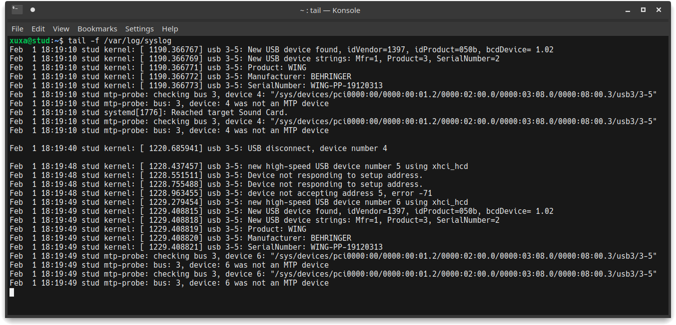Click 'Manufacturer: BEHRINGER' at timestamp 1229.408820
This screenshot has height=325, width=676.
pos(299,238)
